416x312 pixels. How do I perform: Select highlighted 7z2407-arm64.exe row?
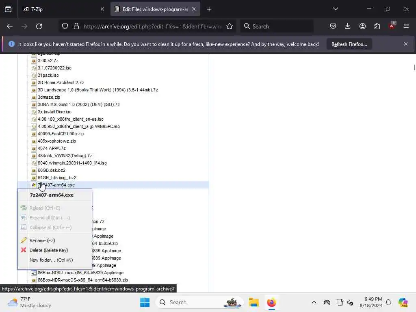click(113, 185)
